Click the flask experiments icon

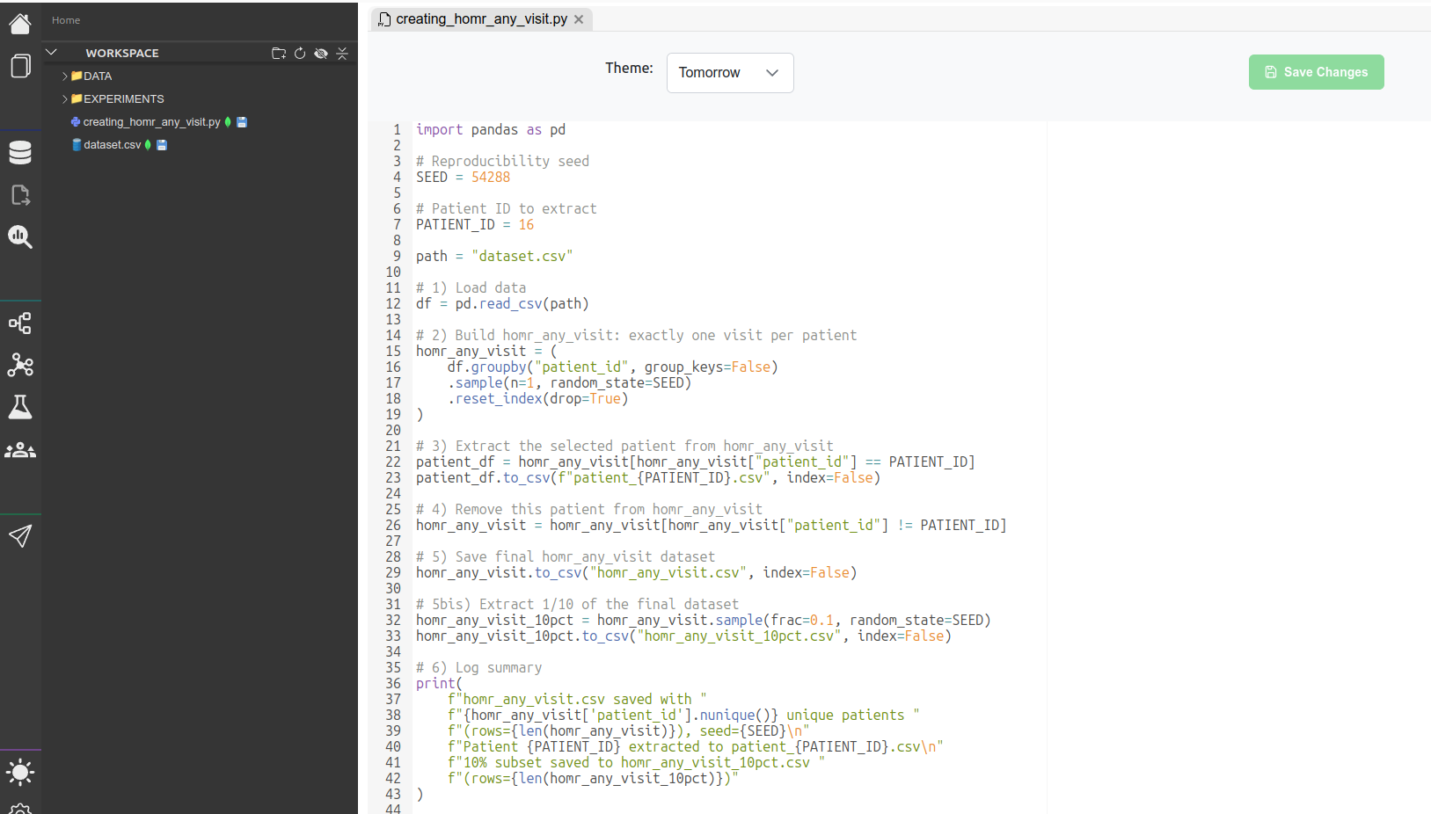point(20,407)
